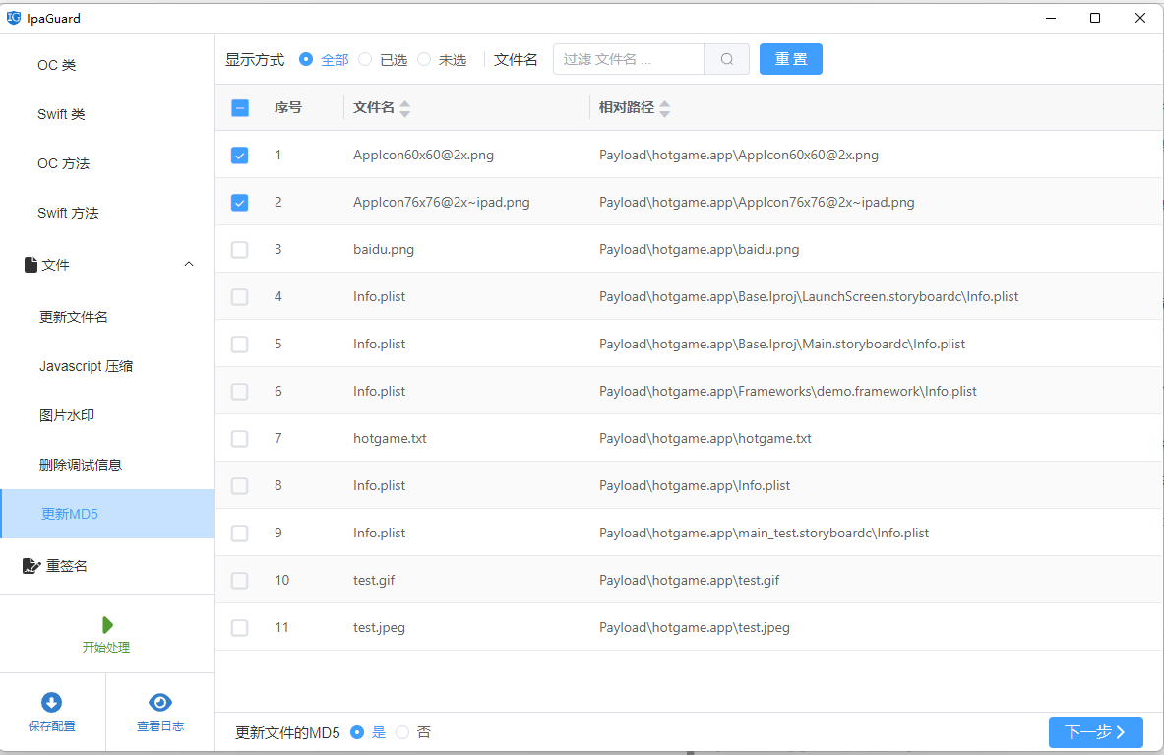
Task: Uncheck AppIcon60x60@2x.png row checkbox
Action: click(x=240, y=156)
